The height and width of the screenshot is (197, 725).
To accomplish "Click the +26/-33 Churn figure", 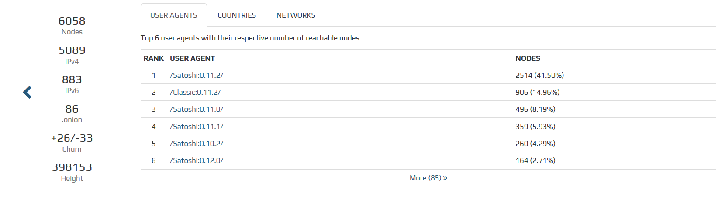I will 72,143.
